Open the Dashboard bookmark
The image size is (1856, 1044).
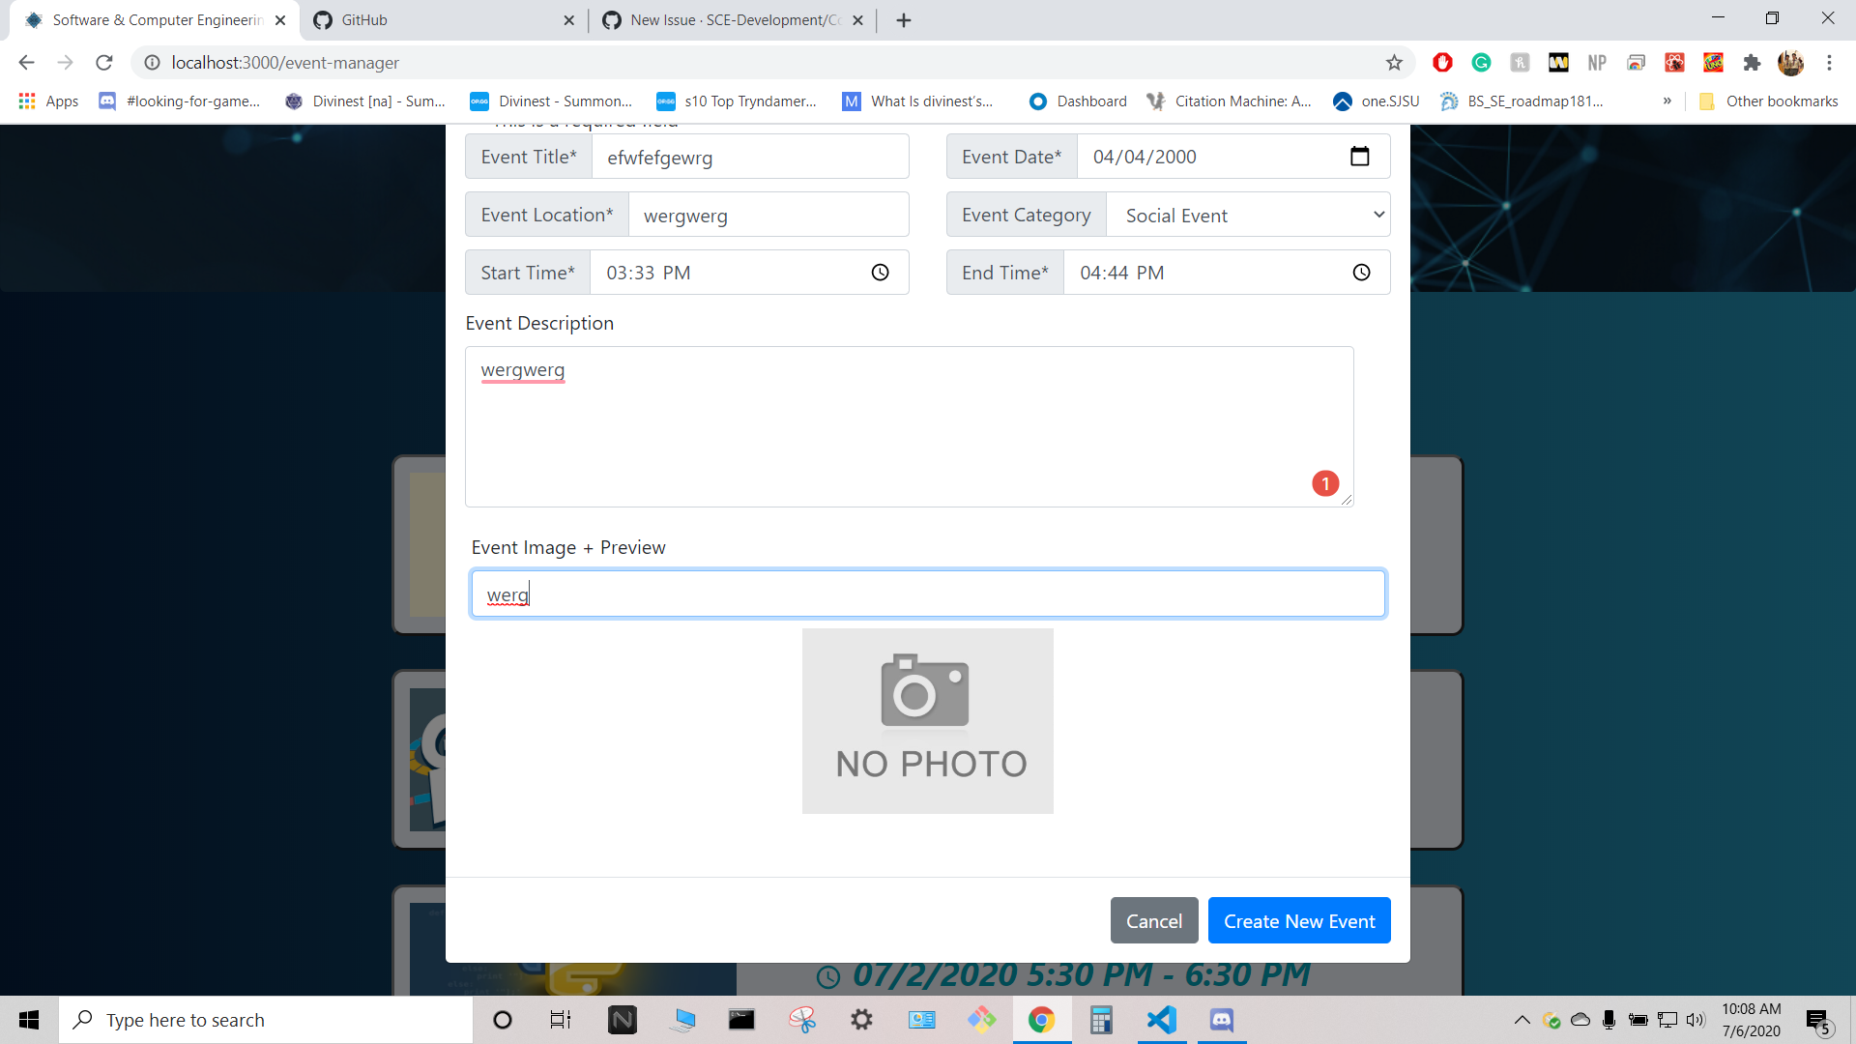(1076, 101)
